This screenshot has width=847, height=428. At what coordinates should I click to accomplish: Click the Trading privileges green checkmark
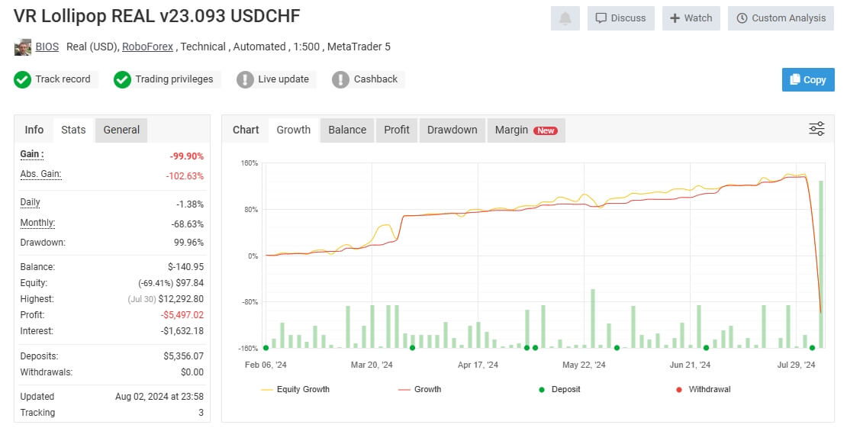click(122, 79)
